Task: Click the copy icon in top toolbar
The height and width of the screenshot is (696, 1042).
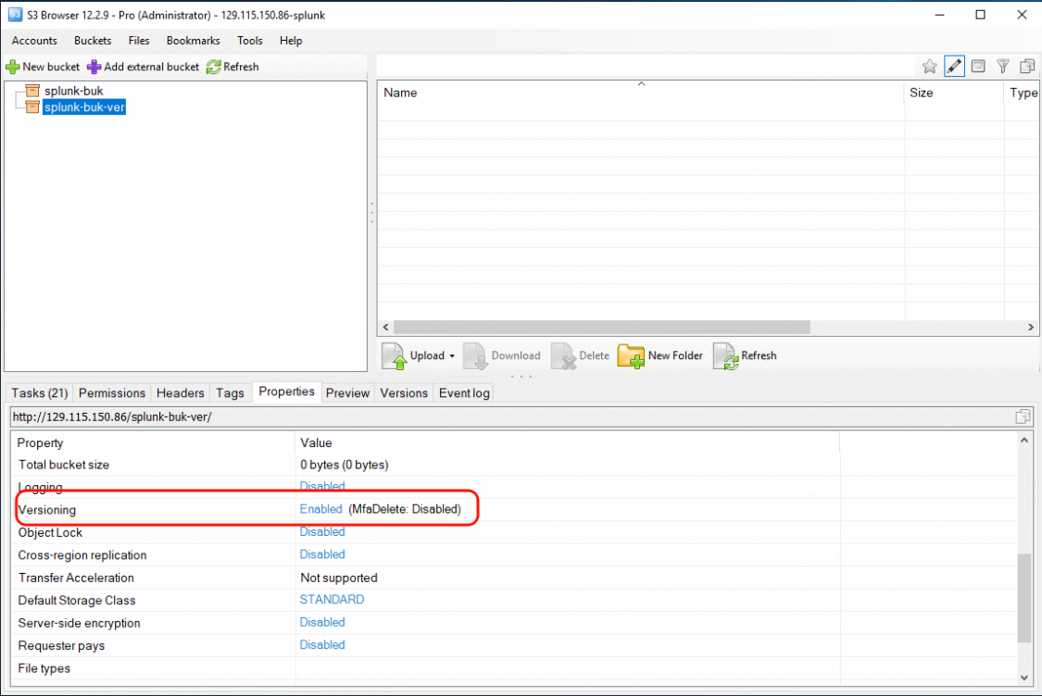Action: (x=1026, y=67)
